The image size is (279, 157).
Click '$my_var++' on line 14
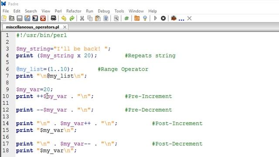pos(75,123)
